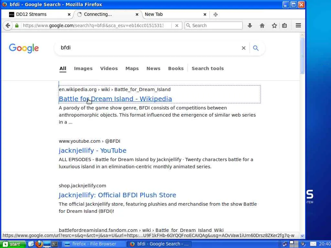331x248 pixels.
Task: Open a new tab with the plus button
Action: click(216, 14)
